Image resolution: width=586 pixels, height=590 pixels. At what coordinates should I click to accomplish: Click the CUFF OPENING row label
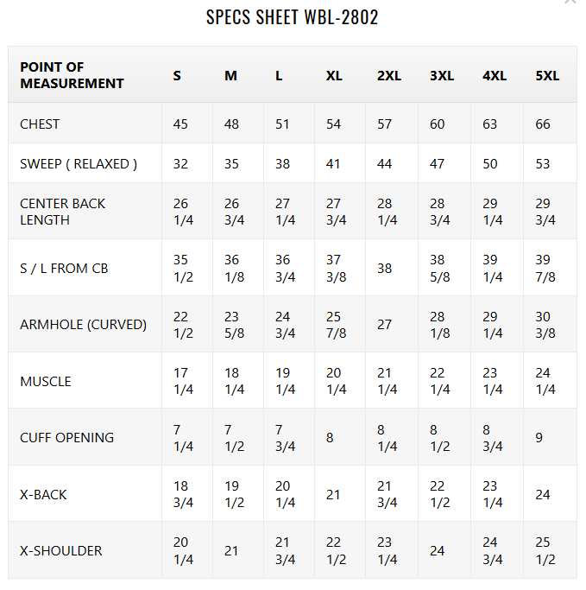coord(66,437)
